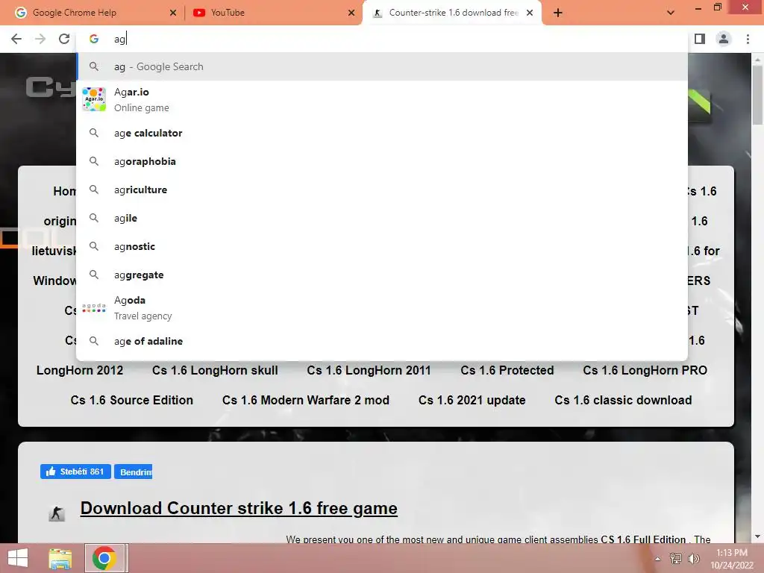764x573 pixels.
Task: Click the Agoda dotted logo icon
Action: [94, 308]
